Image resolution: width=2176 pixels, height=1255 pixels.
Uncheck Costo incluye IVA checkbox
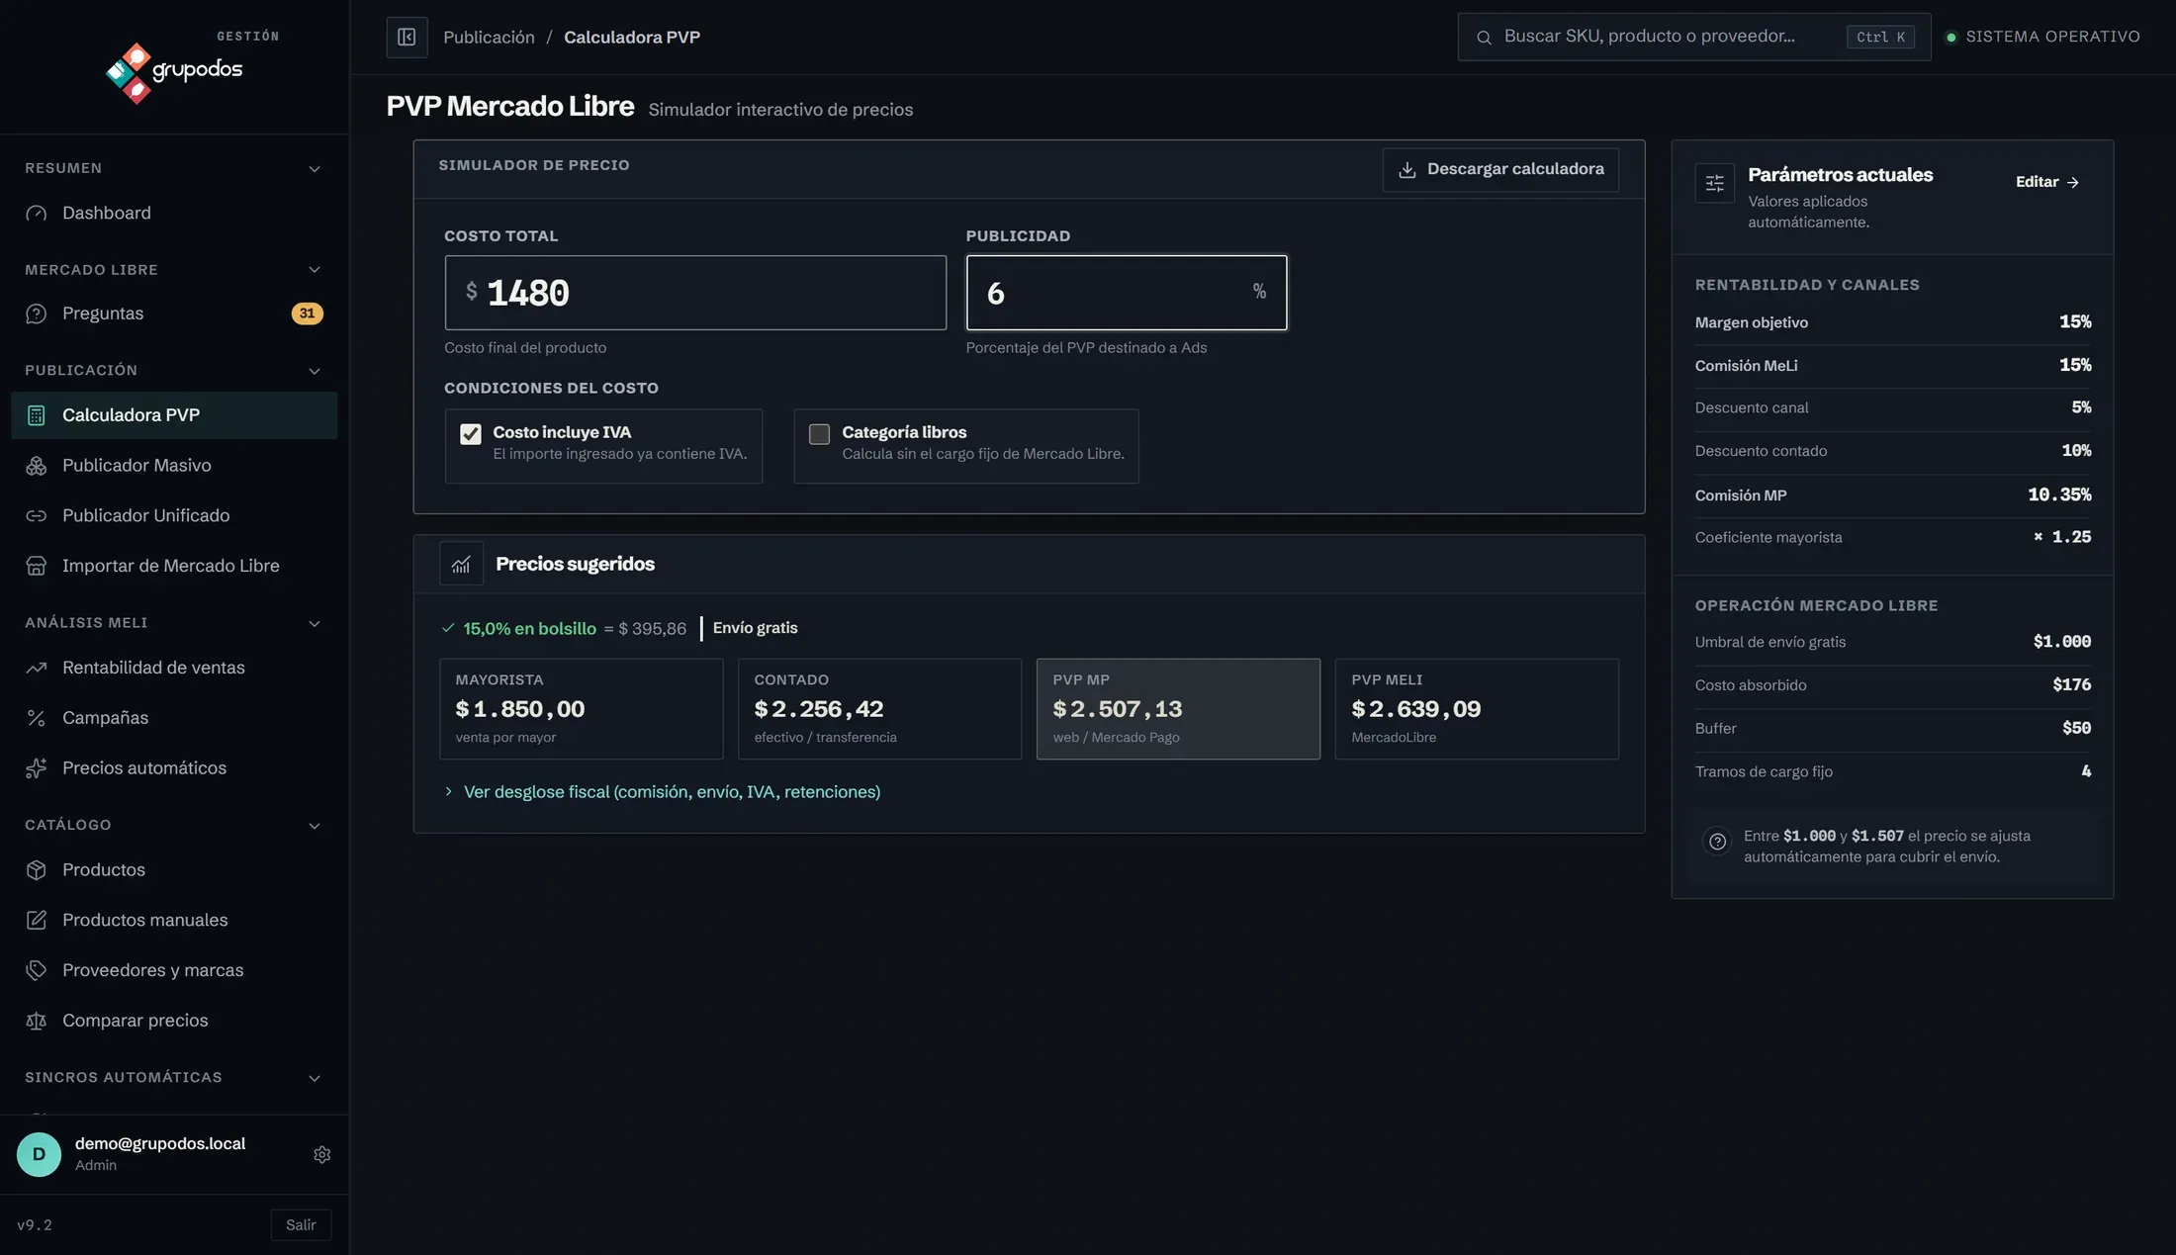[x=471, y=434]
